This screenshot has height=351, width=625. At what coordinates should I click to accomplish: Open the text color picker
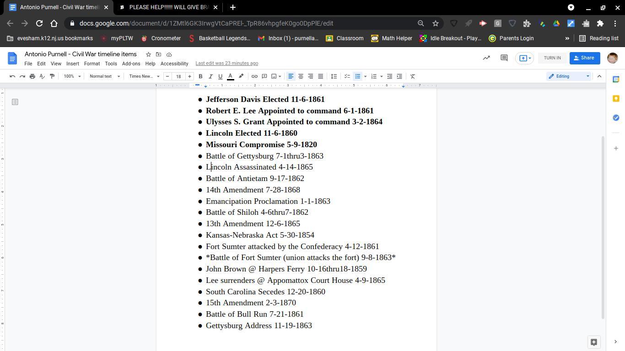tap(231, 76)
